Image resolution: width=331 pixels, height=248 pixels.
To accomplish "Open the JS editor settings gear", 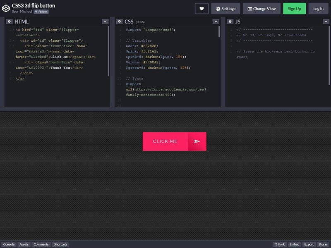I will (230, 21).
